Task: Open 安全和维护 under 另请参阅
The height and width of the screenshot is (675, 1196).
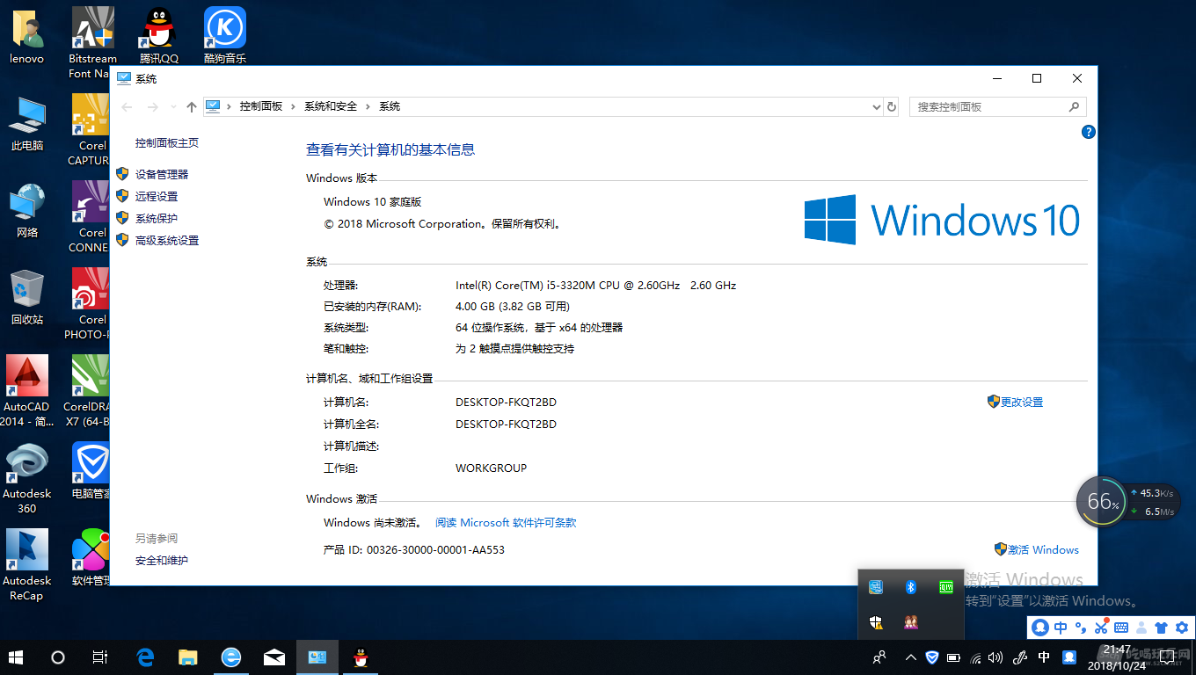Action: tap(162, 561)
